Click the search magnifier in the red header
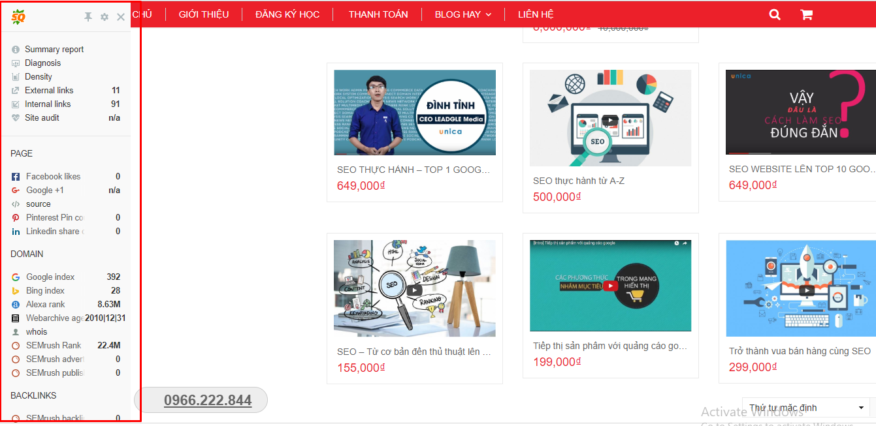This screenshot has height=426, width=876. 775,14
